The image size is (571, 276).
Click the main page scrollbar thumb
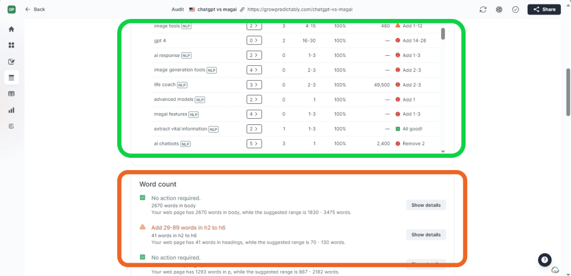point(568,92)
